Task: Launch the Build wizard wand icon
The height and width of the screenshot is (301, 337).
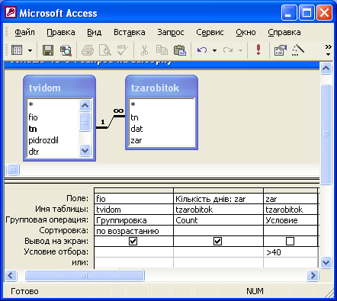Action: pyautogui.click(x=298, y=50)
